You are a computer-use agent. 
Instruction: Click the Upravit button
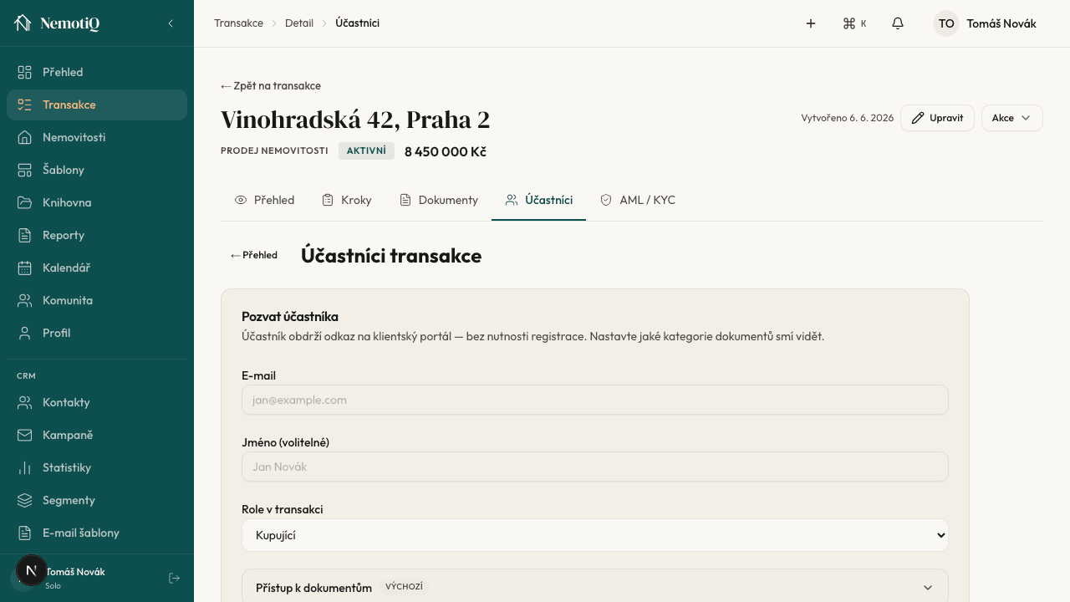937,118
